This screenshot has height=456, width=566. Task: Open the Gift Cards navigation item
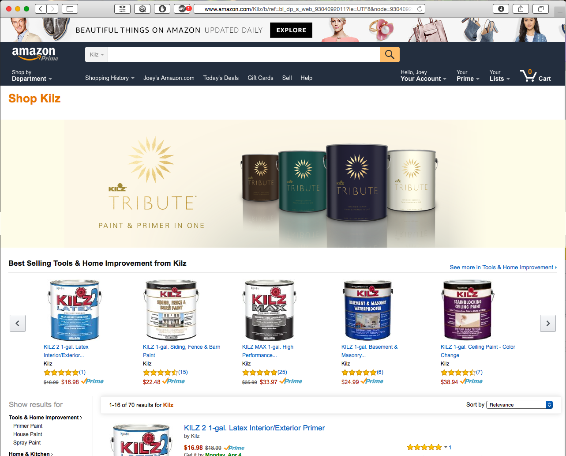pyautogui.click(x=260, y=78)
